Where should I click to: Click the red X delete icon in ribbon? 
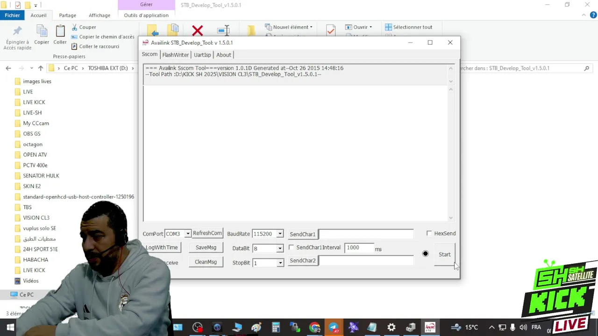pos(198,31)
